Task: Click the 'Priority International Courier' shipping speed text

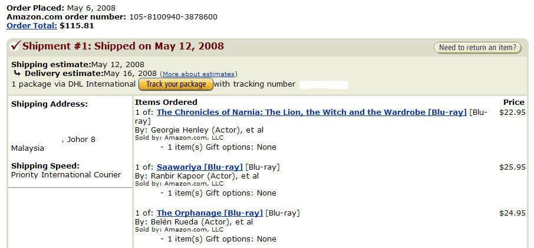Action: 66,174
